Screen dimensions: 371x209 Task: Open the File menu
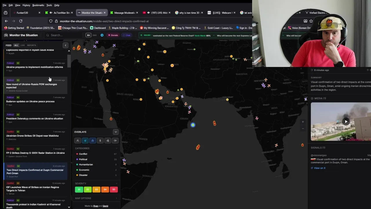coord(5,5)
